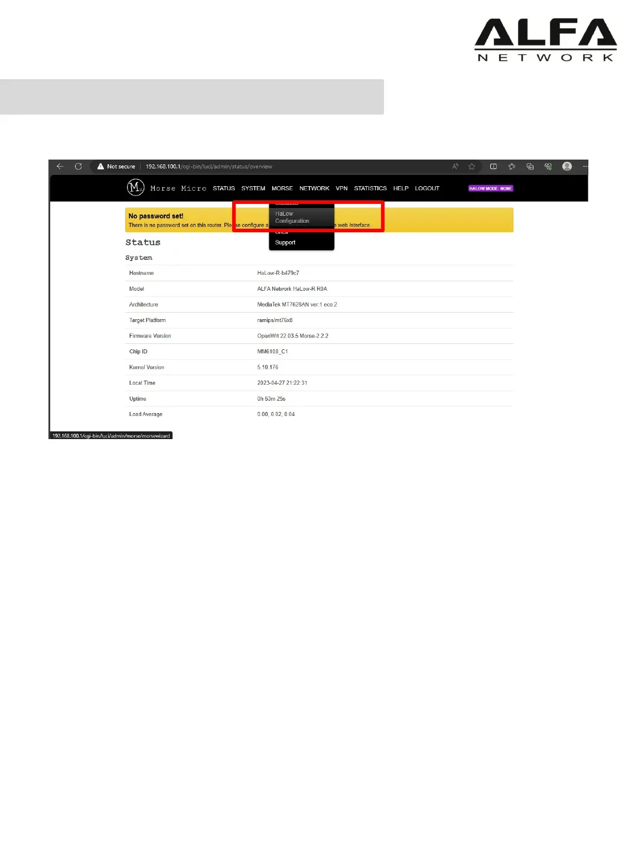
Task: Reload the page with the refresh icon
Action: [x=78, y=167]
